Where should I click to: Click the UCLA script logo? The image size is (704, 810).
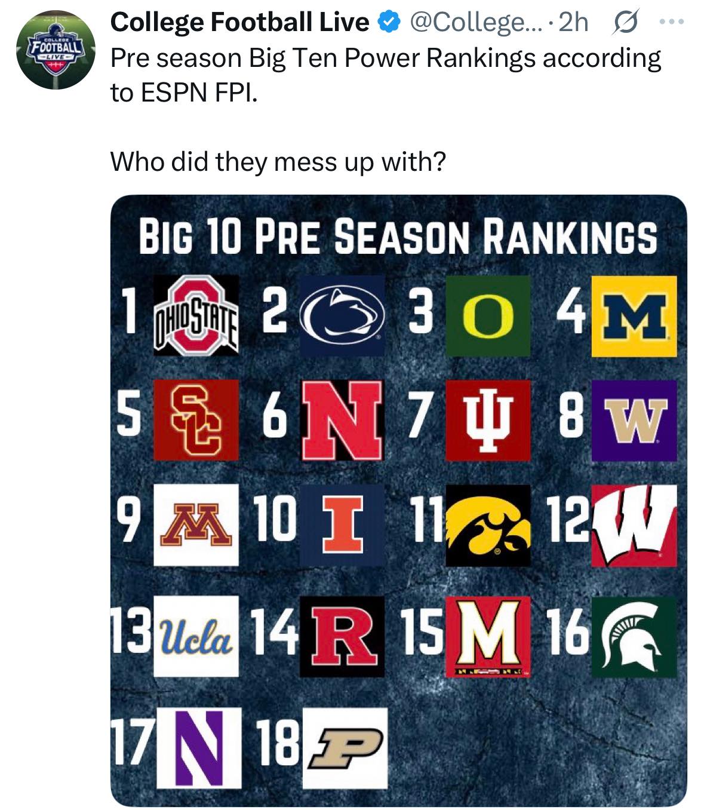coord(196,636)
